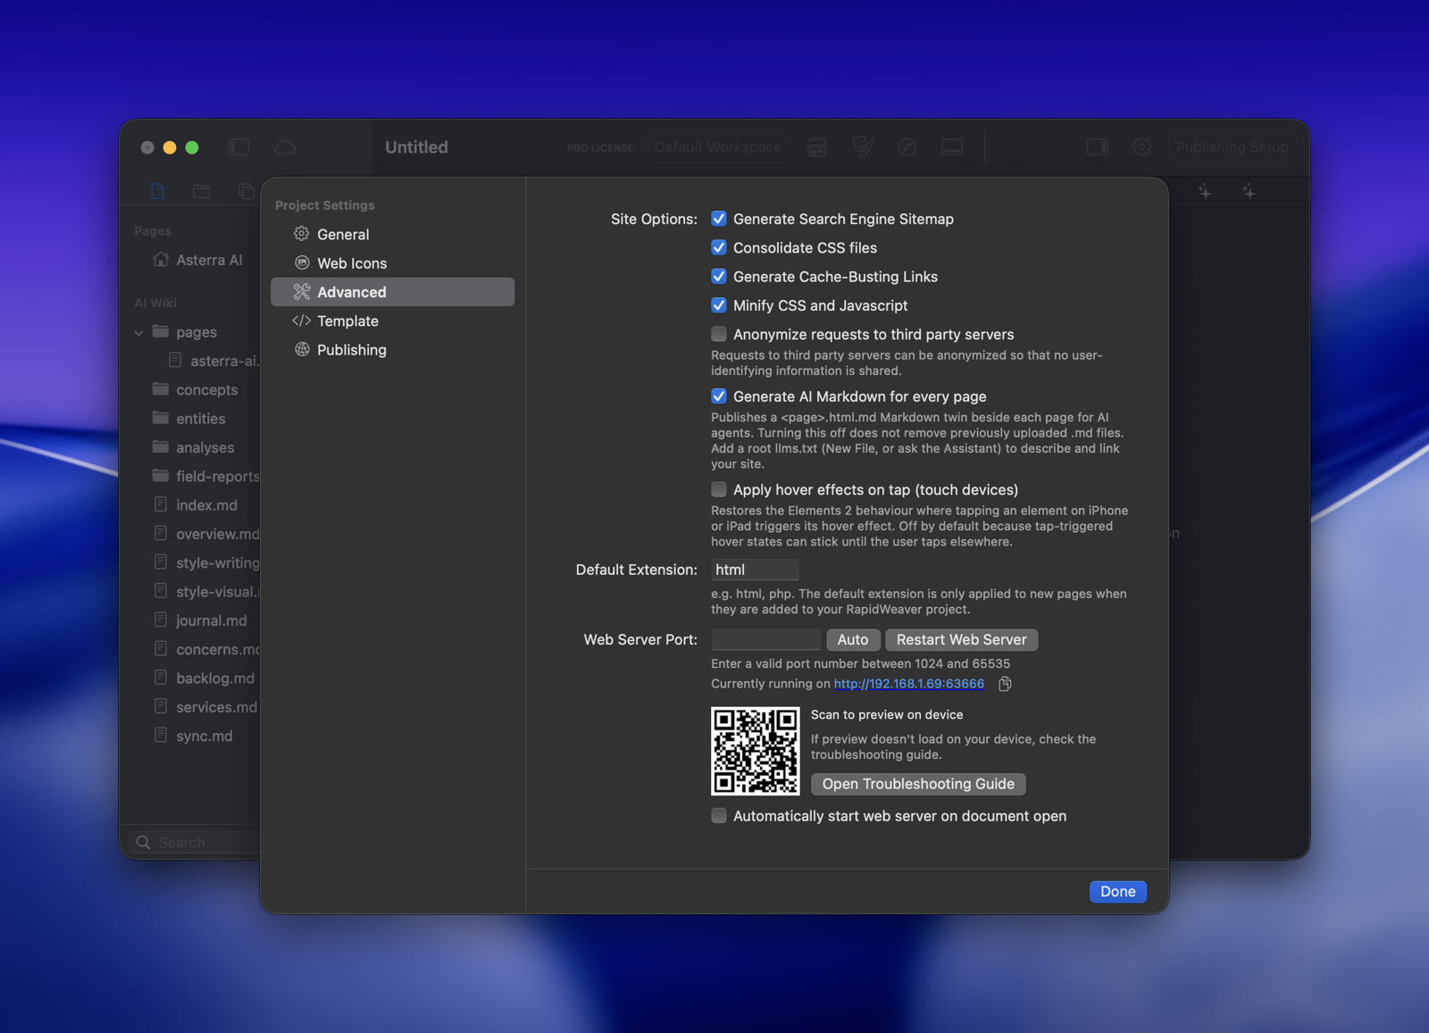Click the first sparkle assistant icon
1429x1033 pixels.
click(x=1205, y=191)
